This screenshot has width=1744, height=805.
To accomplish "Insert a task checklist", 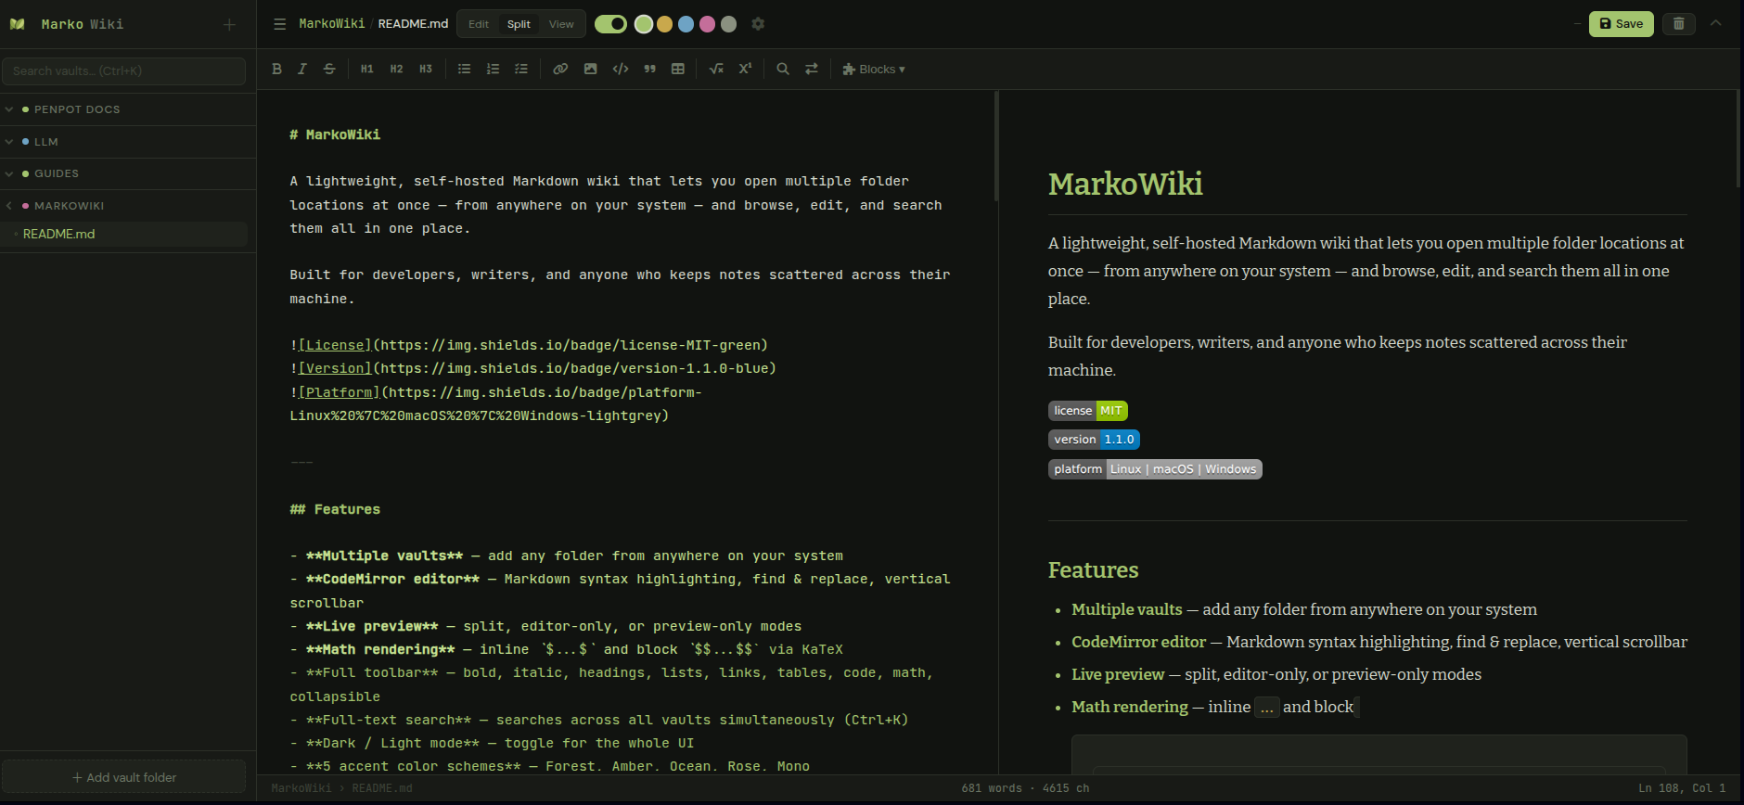I will click(x=521, y=69).
